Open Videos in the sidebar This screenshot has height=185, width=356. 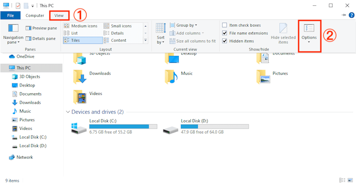coord(22,128)
